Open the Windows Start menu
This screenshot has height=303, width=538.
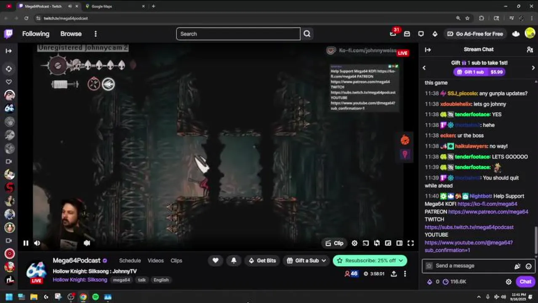(x=9, y=297)
